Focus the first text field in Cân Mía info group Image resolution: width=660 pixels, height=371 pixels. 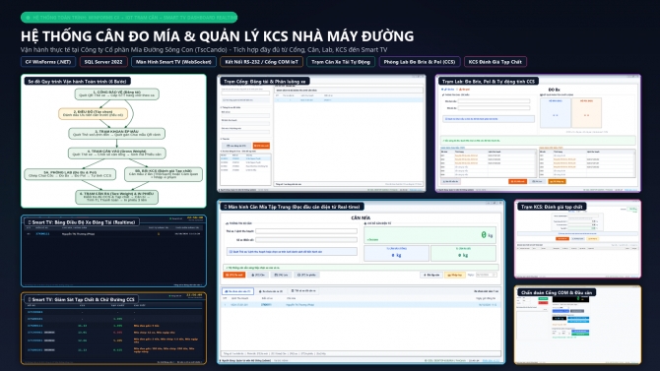pyautogui.click(x=306, y=231)
